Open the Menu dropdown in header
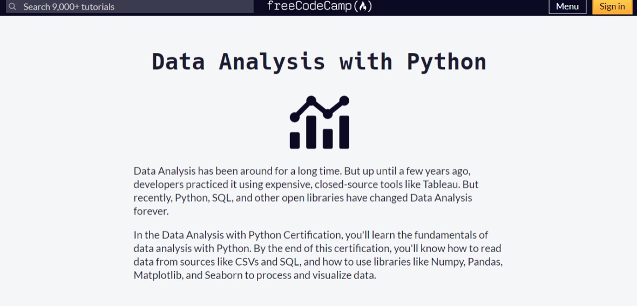The width and height of the screenshot is (637, 306). pos(567,6)
